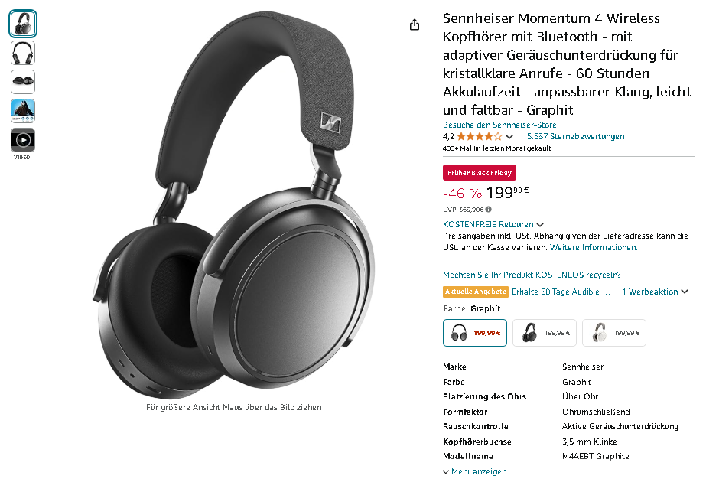
Task: Expand Mehr anzeigen product details
Action: 474,471
